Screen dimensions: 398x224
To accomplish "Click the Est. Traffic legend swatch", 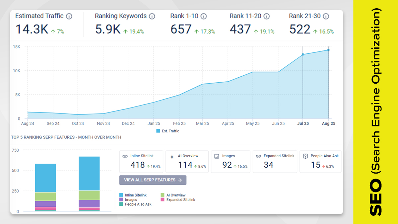I will pos(158,131).
